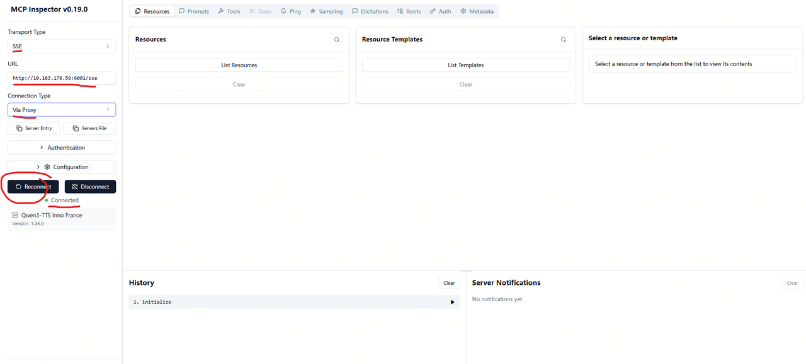Expand the initialize history entry arrow
806x364 pixels.
pos(452,302)
